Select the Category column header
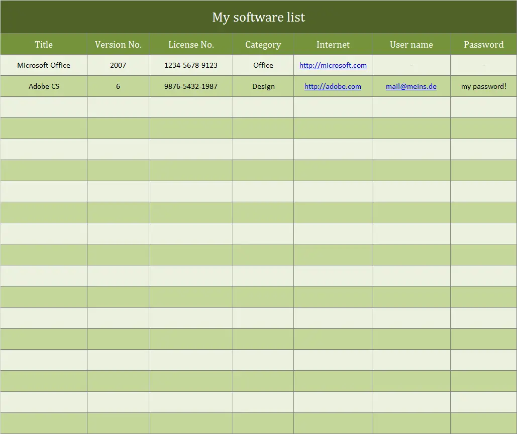 tap(263, 44)
